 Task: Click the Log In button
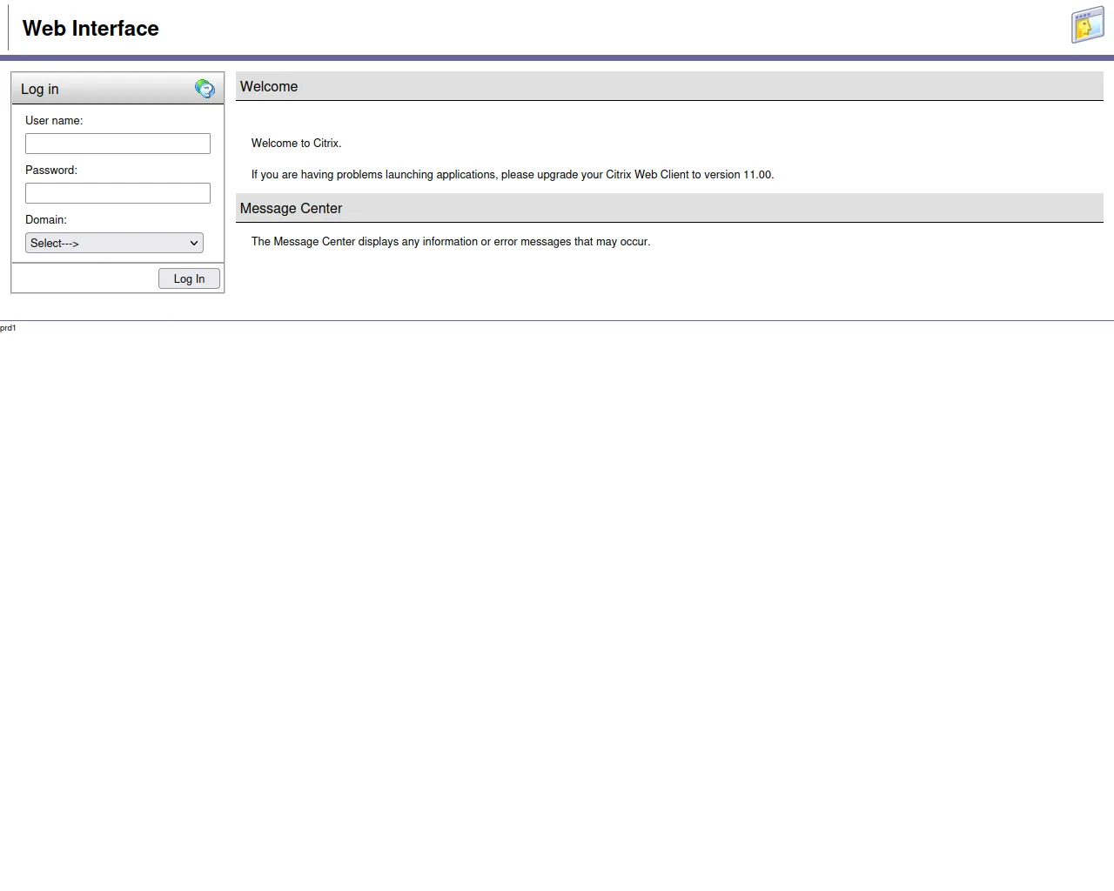tap(189, 278)
